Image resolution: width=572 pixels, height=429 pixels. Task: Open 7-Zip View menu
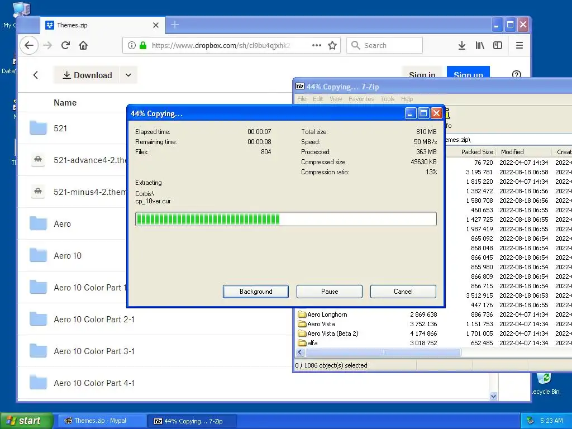click(x=336, y=99)
